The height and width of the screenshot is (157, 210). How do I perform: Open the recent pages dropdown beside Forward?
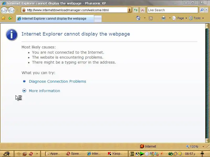pos(17,10)
